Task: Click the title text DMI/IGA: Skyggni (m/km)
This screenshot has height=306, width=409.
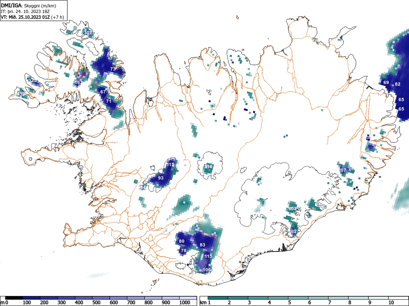Action: click(29, 5)
